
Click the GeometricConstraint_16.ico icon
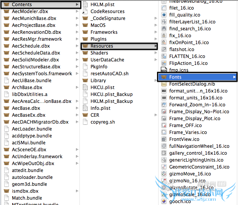tap(164, 167)
